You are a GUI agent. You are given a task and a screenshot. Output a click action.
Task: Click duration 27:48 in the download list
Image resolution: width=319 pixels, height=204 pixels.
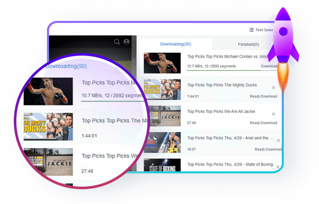pyautogui.click(x=191, y=123)
